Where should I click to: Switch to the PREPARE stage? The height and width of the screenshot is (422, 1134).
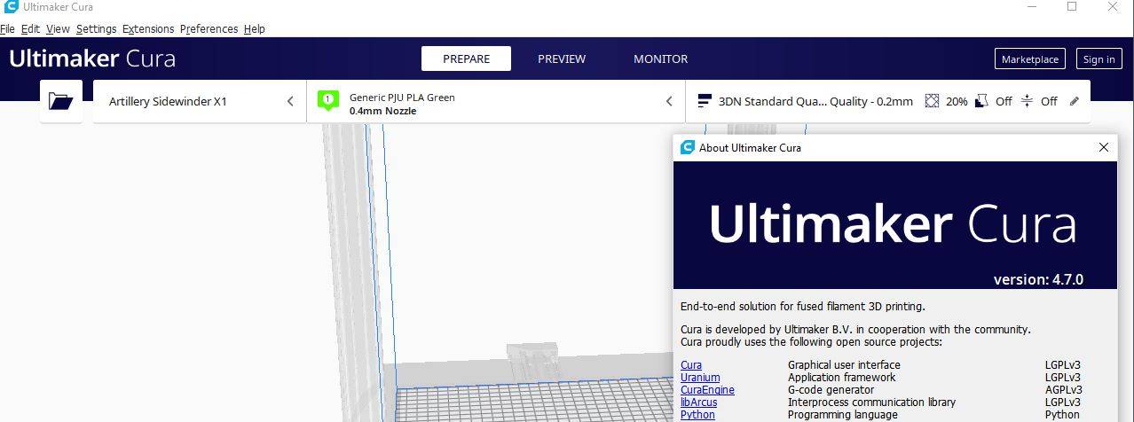[466, 59]
